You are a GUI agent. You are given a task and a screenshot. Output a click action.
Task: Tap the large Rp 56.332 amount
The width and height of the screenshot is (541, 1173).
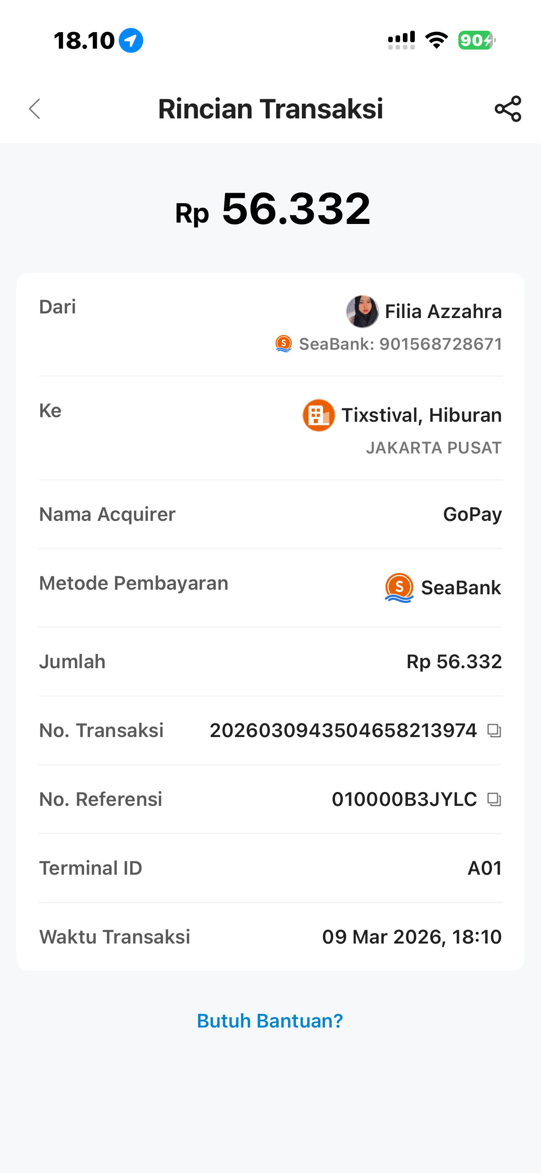click(x=273, y=209)
